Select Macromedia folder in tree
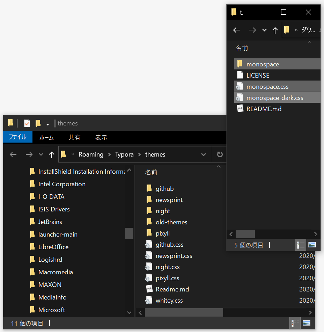 pos(51,272)
